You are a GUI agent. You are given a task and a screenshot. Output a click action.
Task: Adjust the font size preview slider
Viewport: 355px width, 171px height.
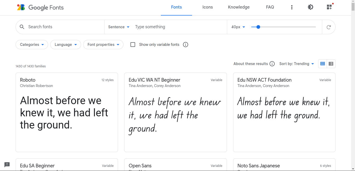tap(258, 27)
